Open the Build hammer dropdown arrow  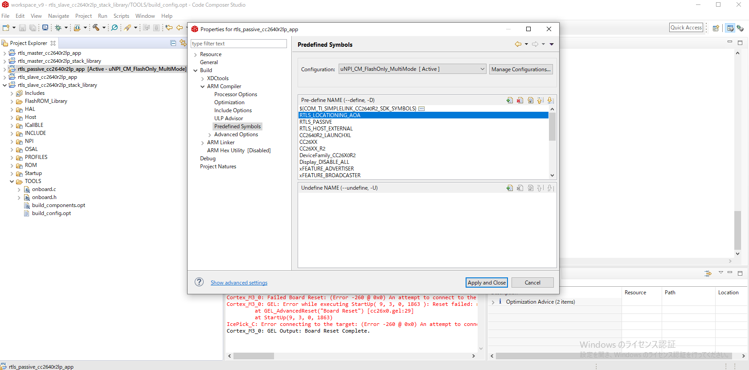[x=104, y=28]
